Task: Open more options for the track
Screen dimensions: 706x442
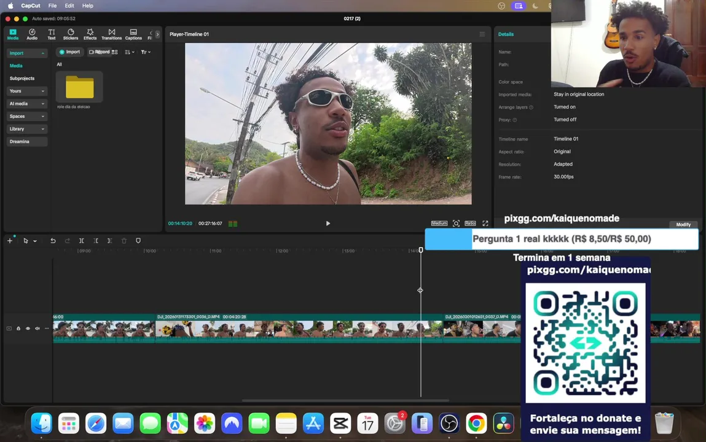Action: click(47, 328)
